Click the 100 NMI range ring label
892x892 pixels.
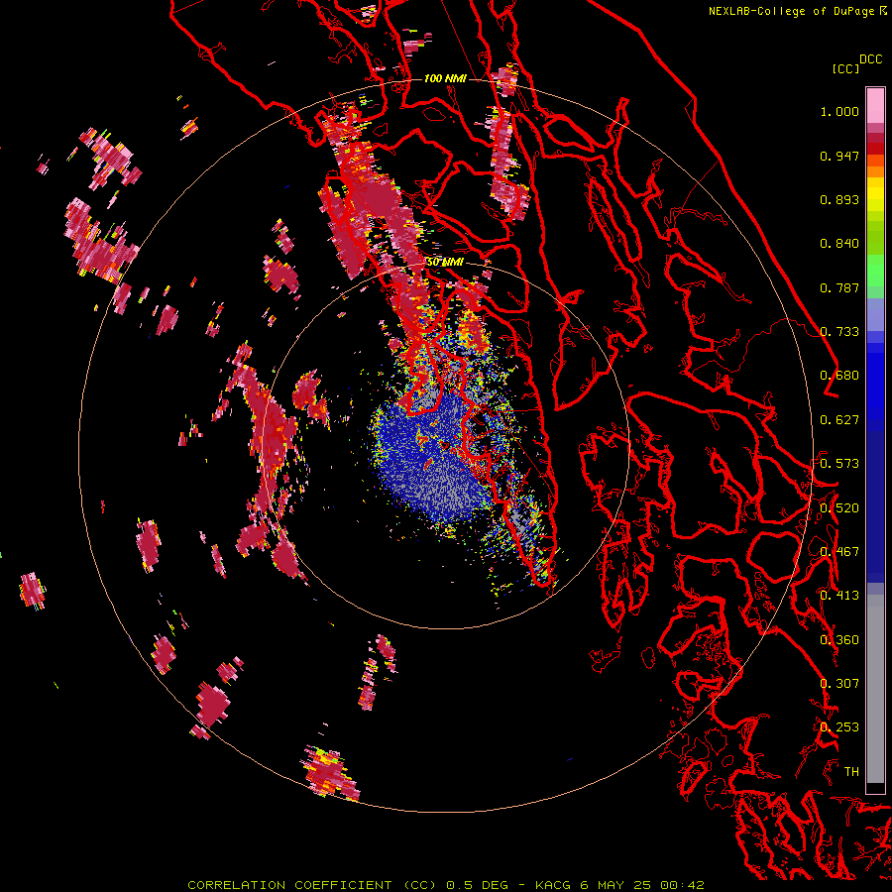445,78
